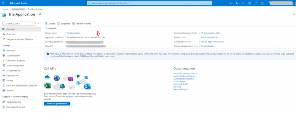The image size is (296, 113).
Task: Open Cloud Shell from the top bar
Action: pyautogui.click(x=231, y=3)
